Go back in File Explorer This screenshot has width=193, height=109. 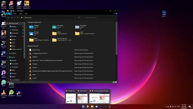click(8, 18)
